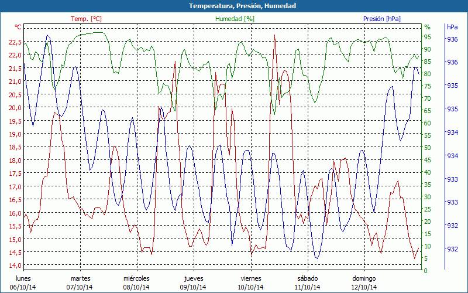
Task: Select the martes 07/10/14 date label
Action: coord(80,282)
